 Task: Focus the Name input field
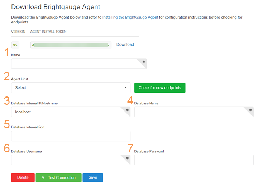[x=79, y=64]
